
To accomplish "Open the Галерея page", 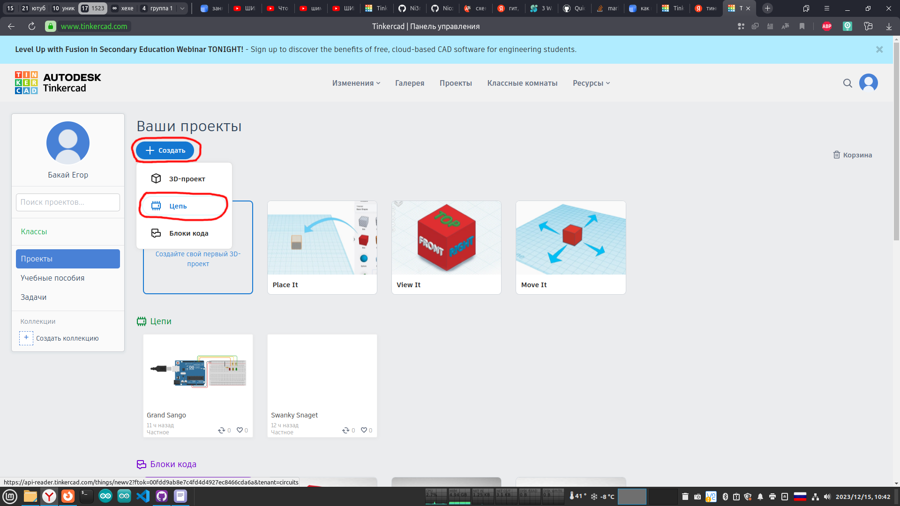I will 410,83.
